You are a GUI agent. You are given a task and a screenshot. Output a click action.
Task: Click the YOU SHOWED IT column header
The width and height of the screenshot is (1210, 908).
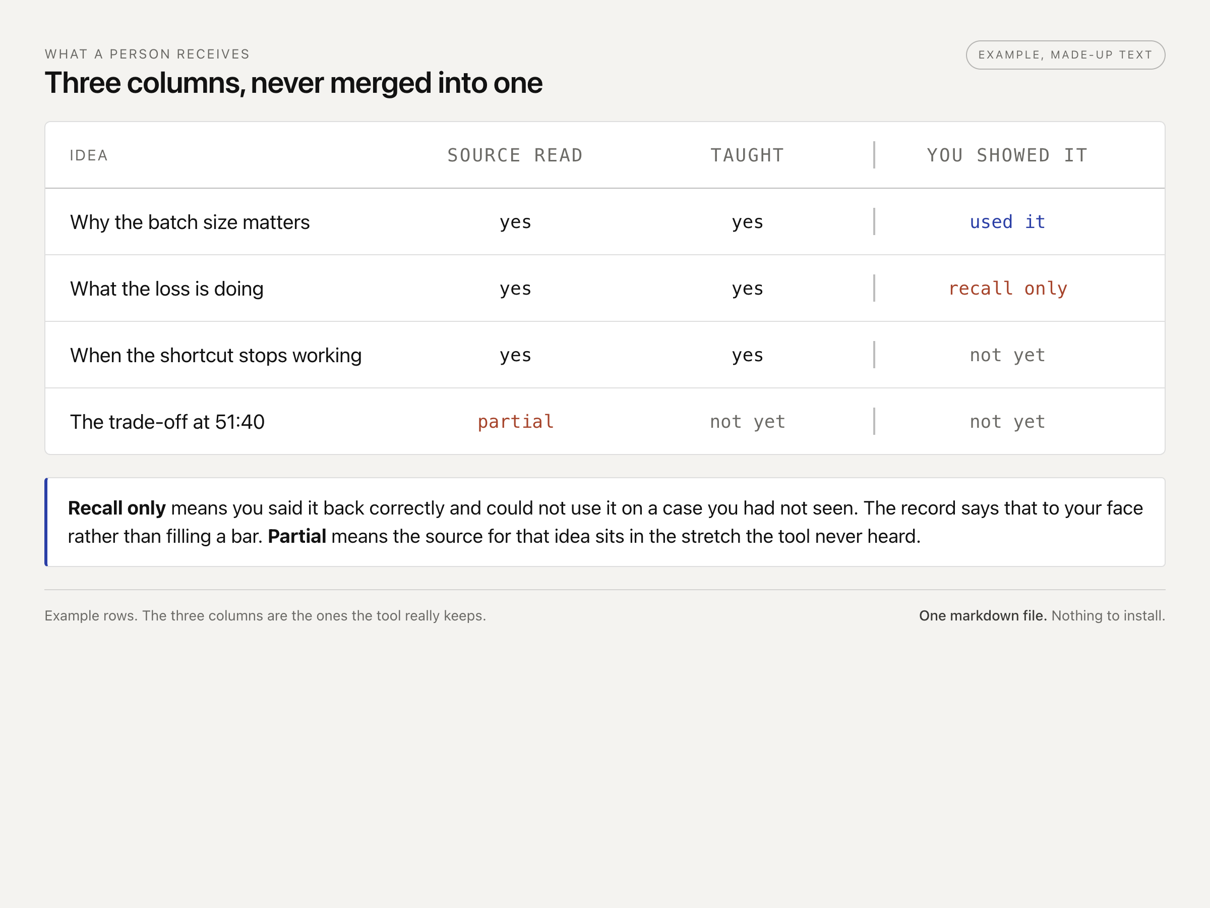1007,155
